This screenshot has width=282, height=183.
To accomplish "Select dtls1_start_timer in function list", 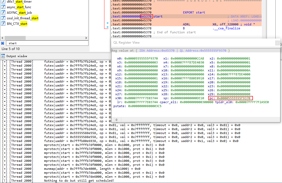I will pos(19,2).
